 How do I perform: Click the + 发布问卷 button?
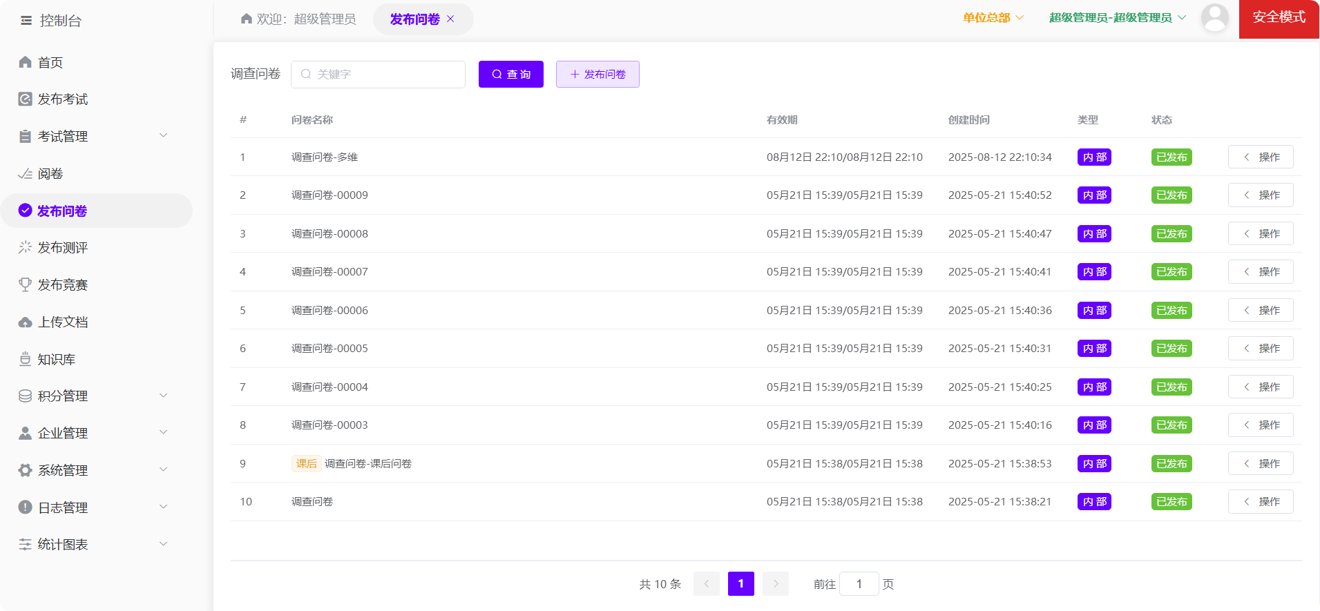coord(597,75)
